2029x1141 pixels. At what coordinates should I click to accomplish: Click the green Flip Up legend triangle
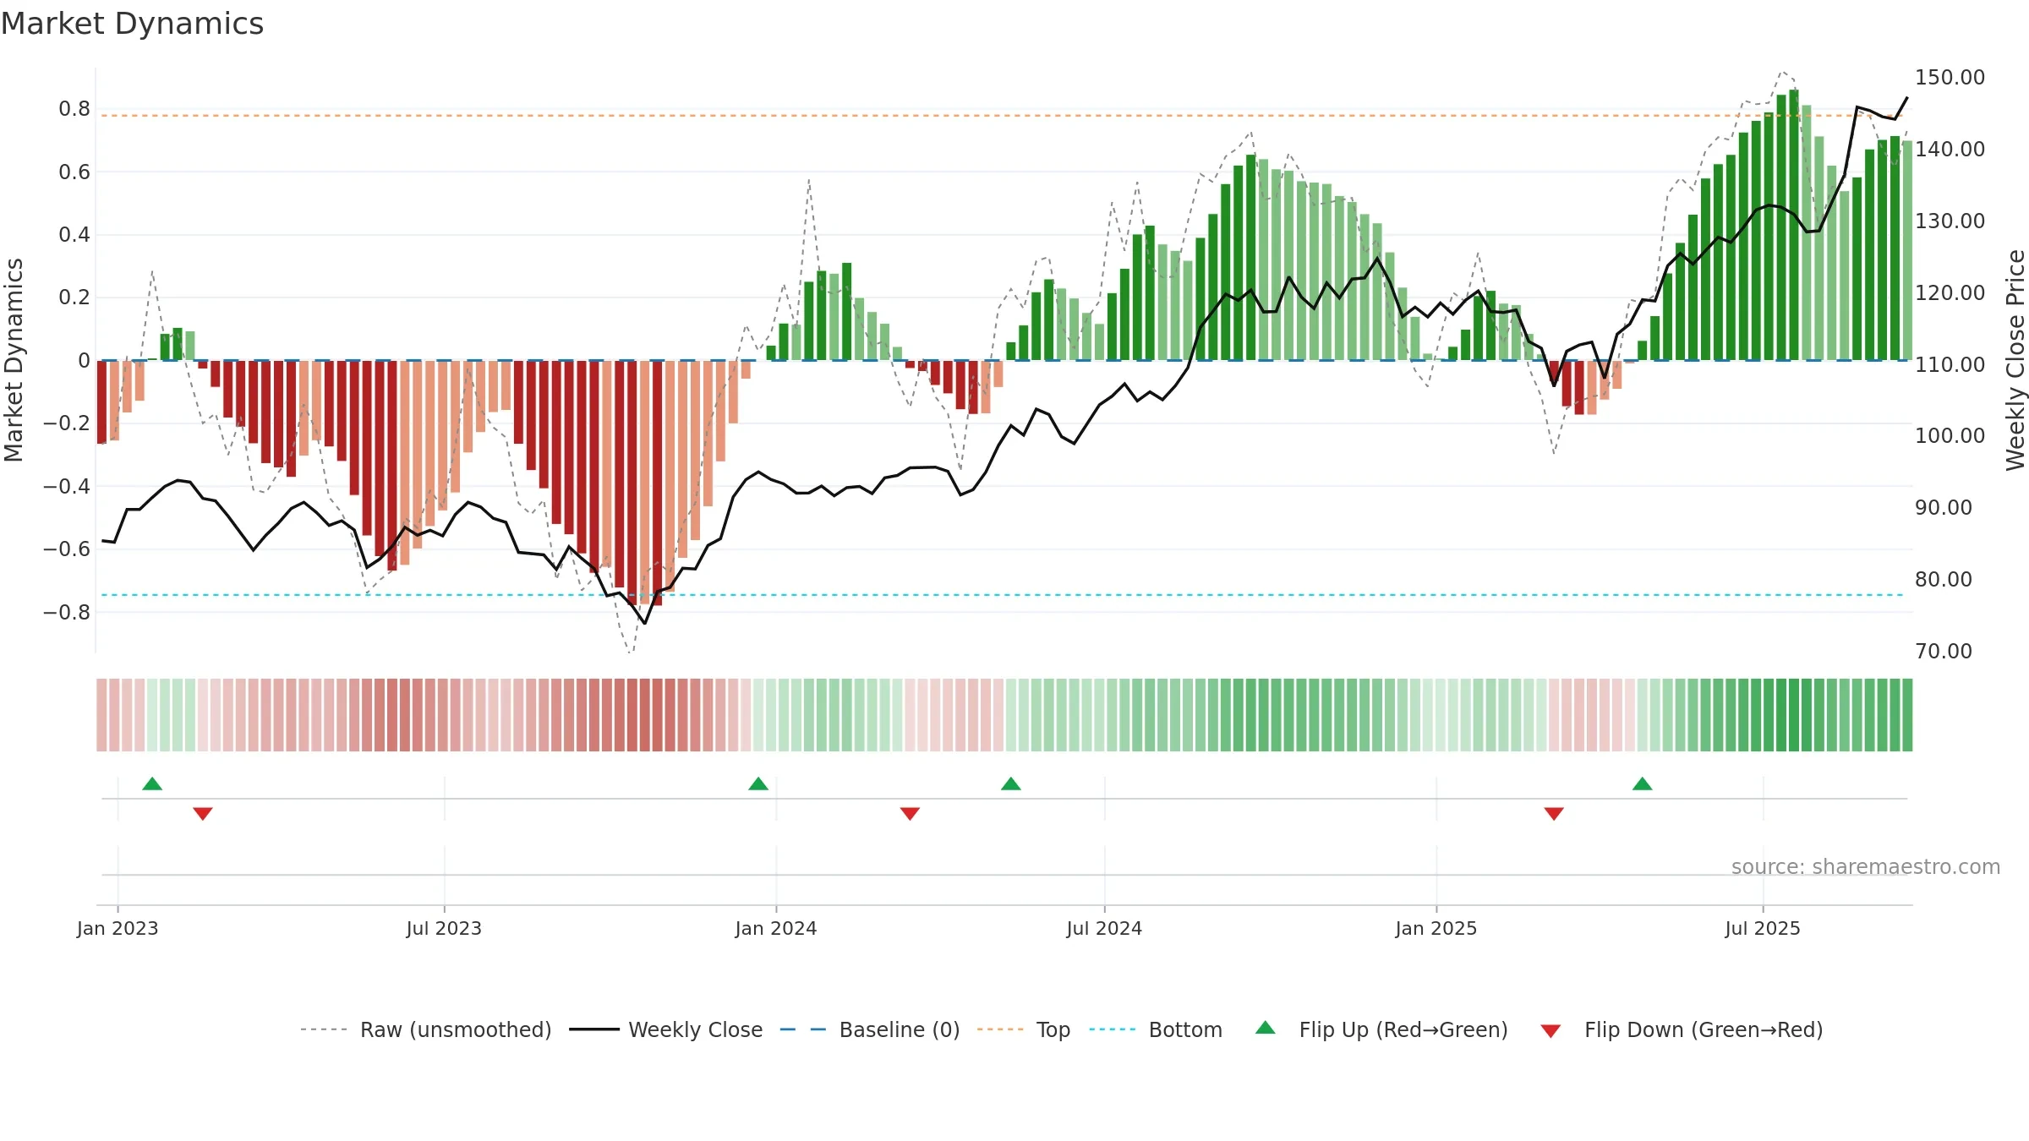coord(1266,1028)
